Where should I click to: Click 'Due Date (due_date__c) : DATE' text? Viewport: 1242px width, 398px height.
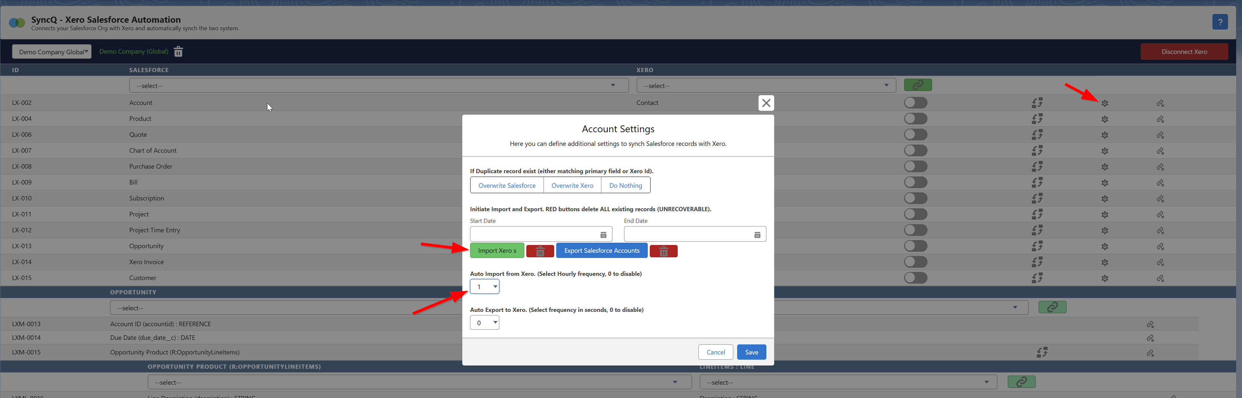click(152, 338)
